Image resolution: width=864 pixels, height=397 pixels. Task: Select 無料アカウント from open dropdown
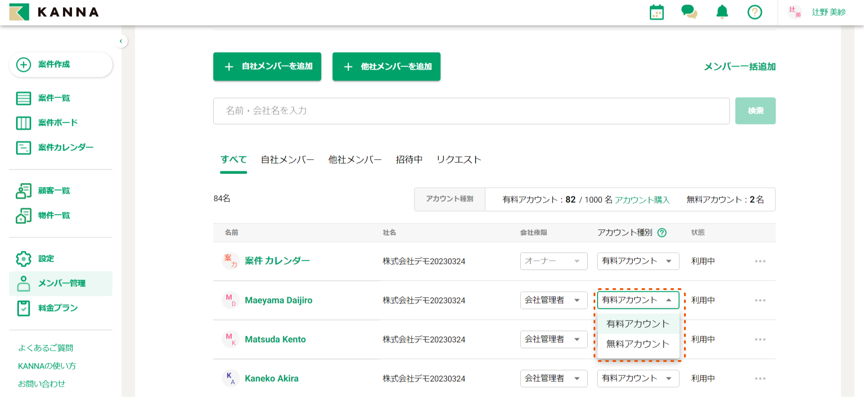(638, 344)
